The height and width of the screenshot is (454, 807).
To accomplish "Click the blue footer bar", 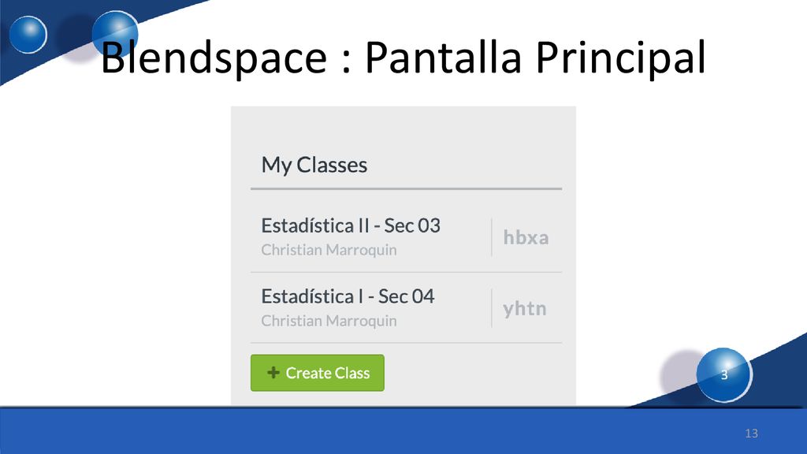I will point(403,431).
